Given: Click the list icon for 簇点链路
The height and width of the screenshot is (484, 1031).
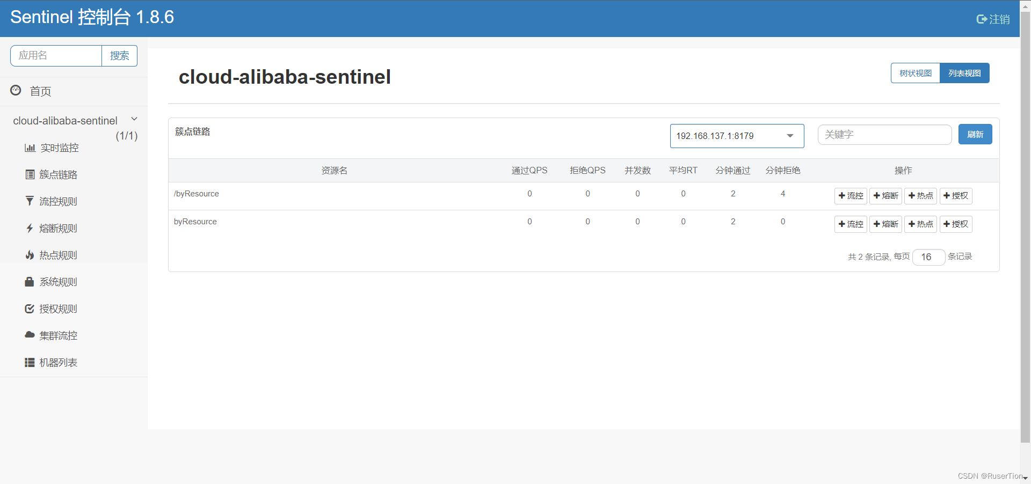Looking at the screenshot, I should 30,174.
